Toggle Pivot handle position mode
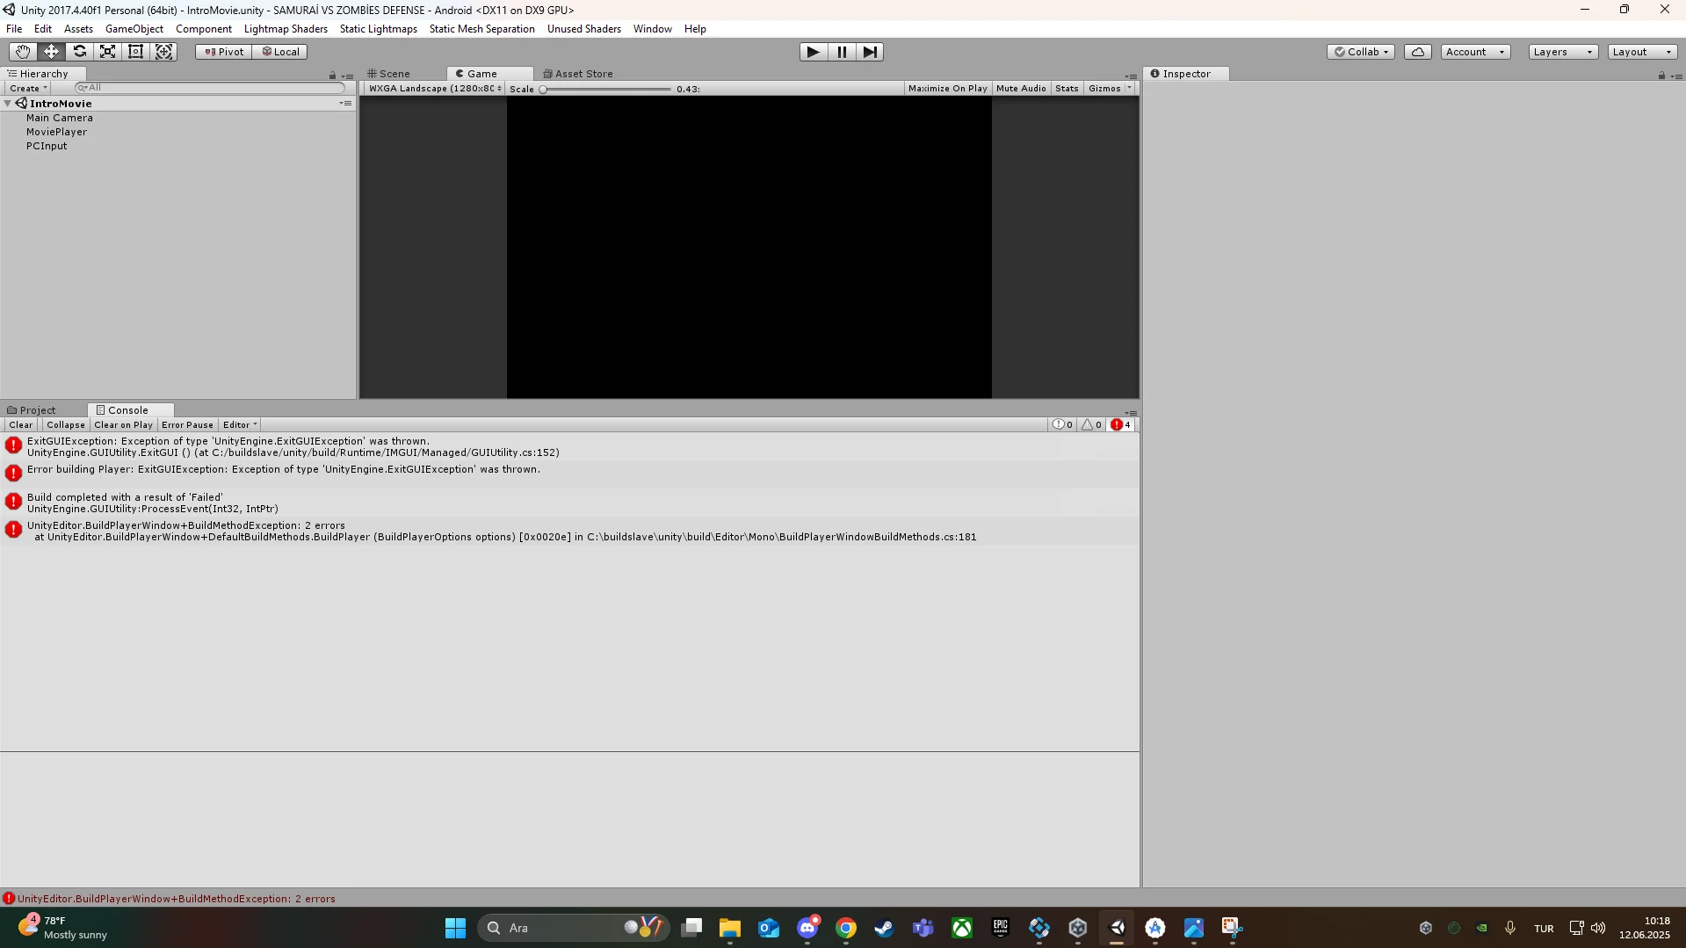The width and height of the screenshot is (1686, 948). point(224,52)
